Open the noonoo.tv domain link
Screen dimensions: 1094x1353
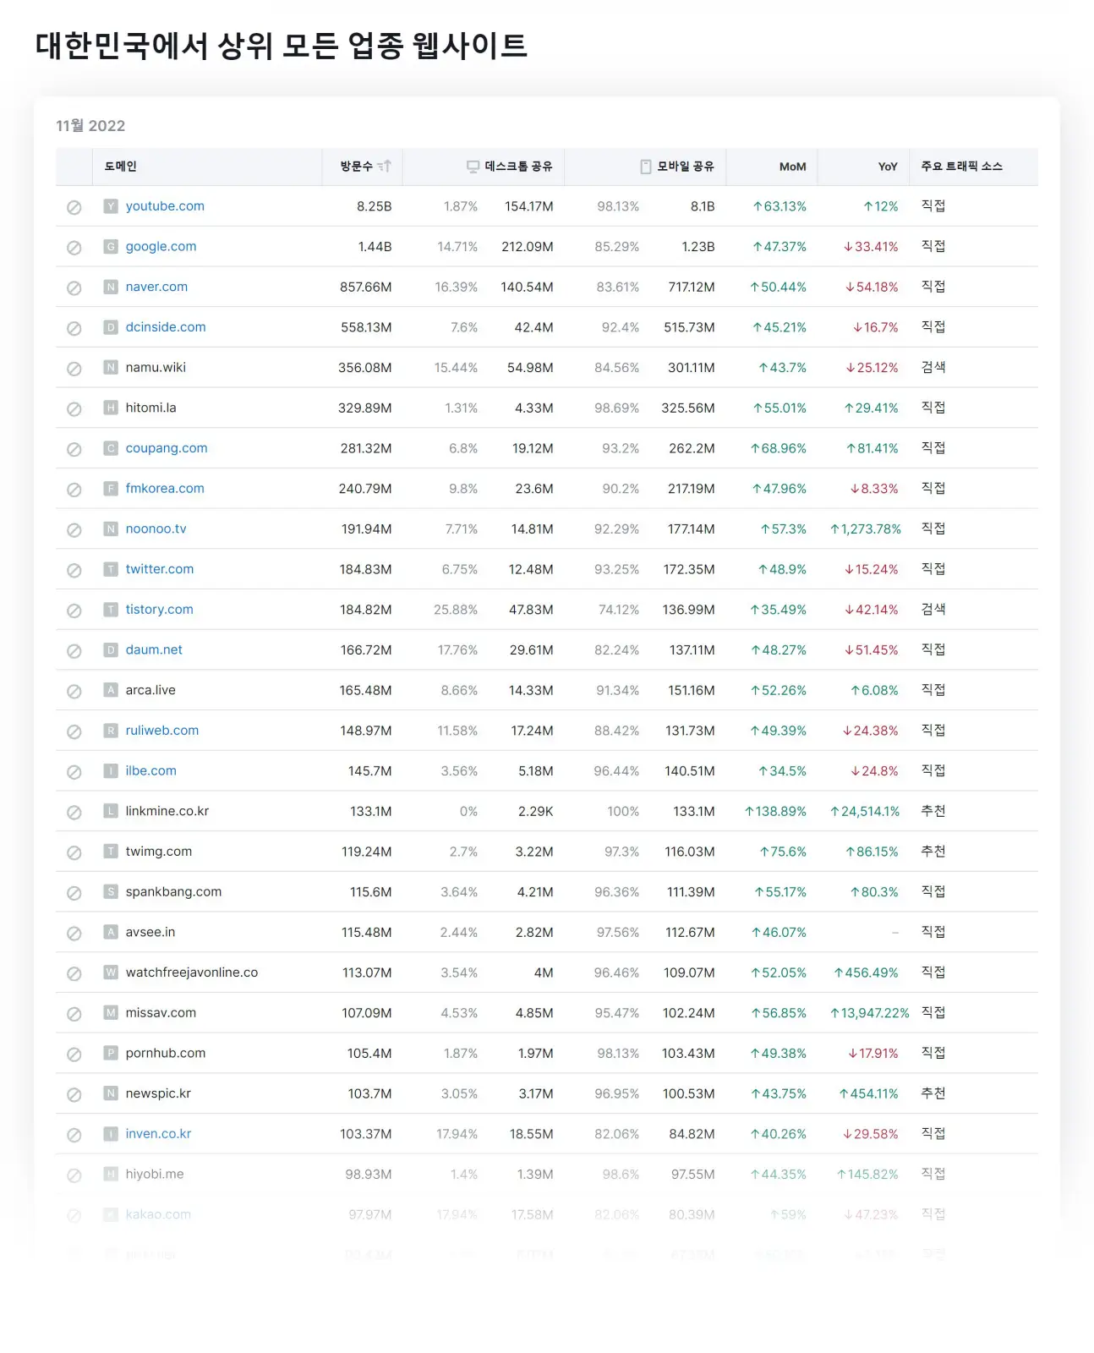156,529
